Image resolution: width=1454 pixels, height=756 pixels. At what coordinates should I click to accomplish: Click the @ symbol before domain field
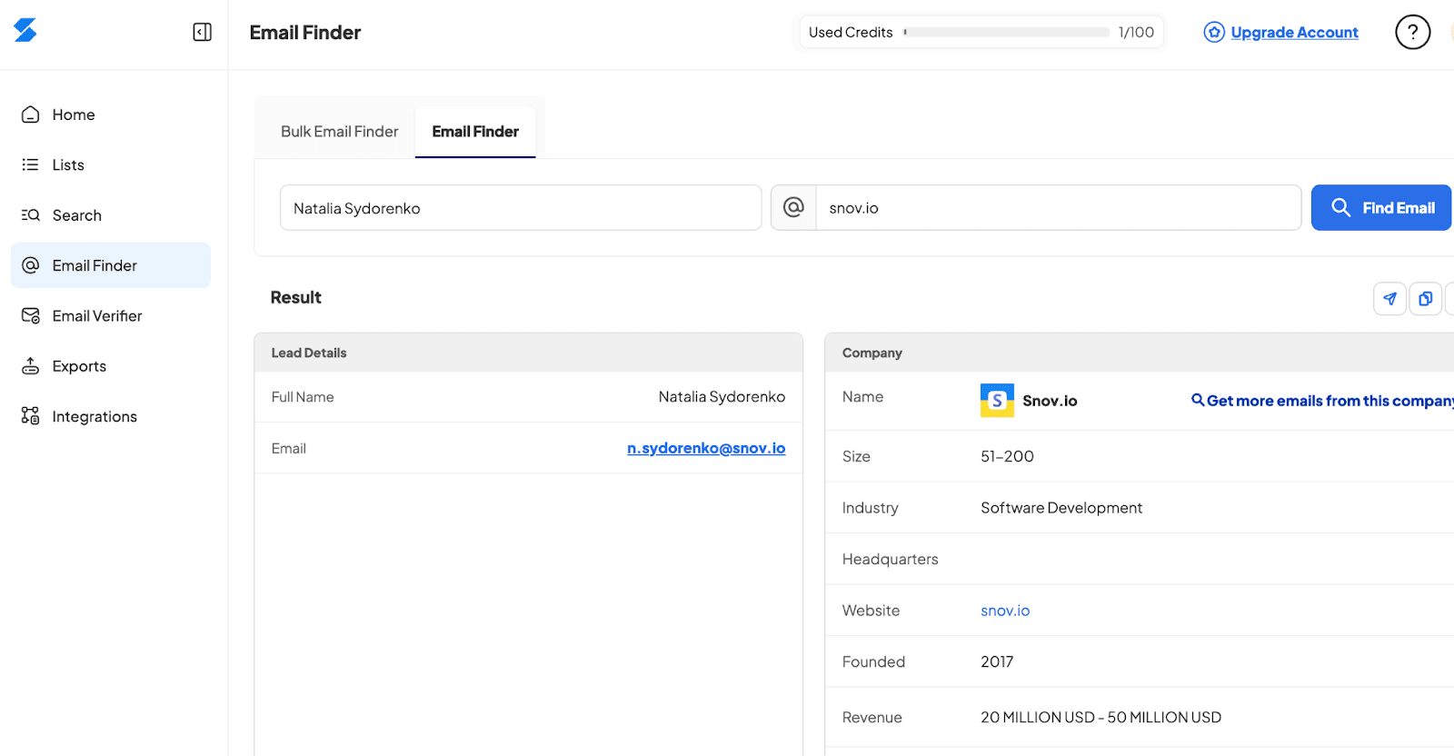pyautogui.click(x=793, y=208)
